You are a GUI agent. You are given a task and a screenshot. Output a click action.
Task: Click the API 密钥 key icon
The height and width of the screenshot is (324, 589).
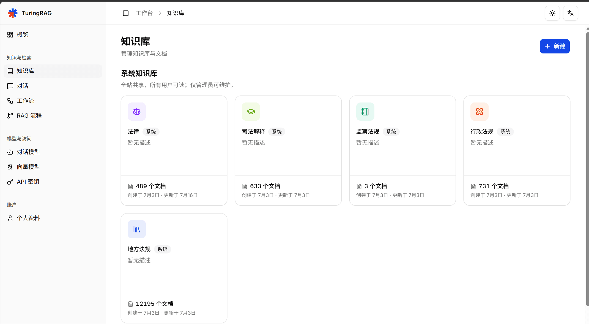tap(10, 182)
